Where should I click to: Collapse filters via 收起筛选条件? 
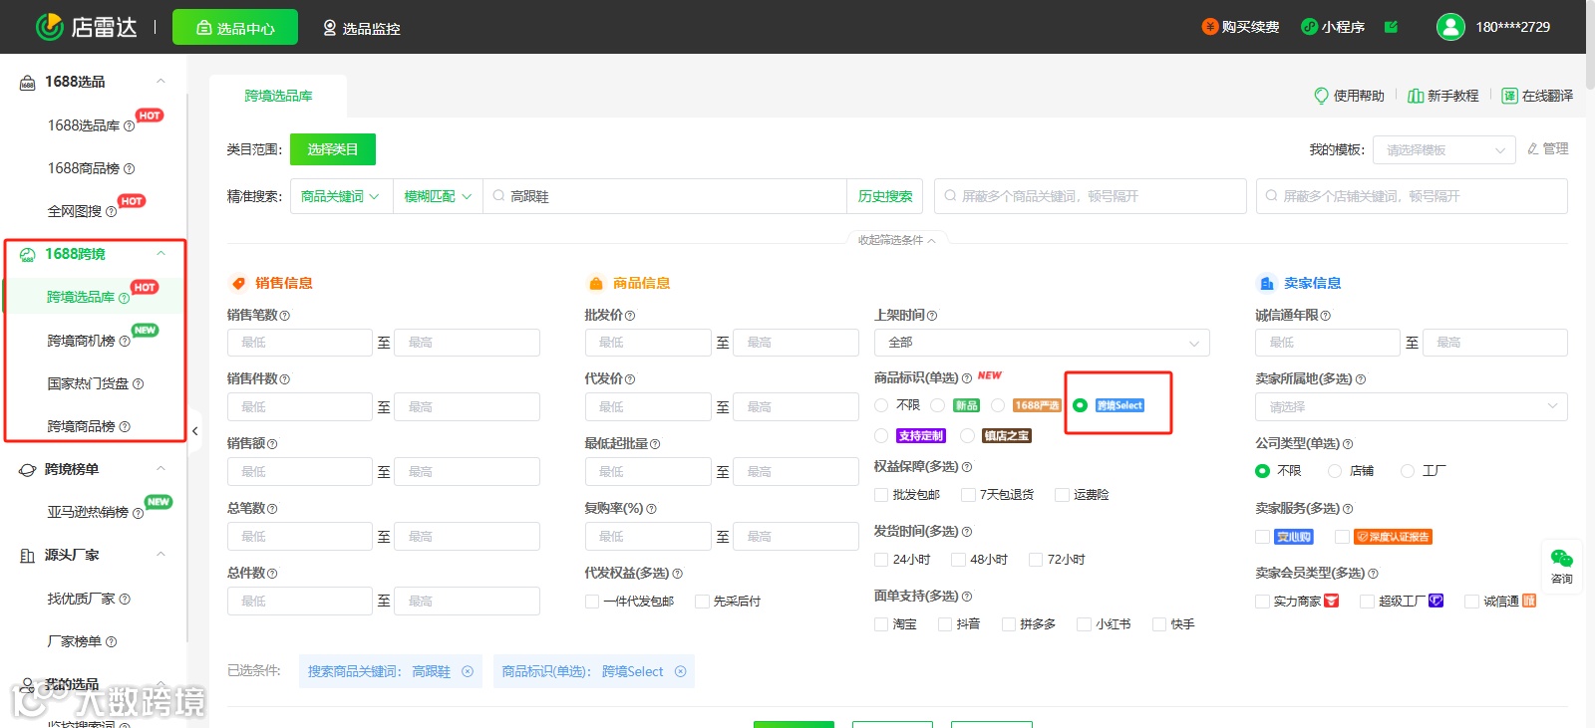pyautogui.click(x=897, y=240)
